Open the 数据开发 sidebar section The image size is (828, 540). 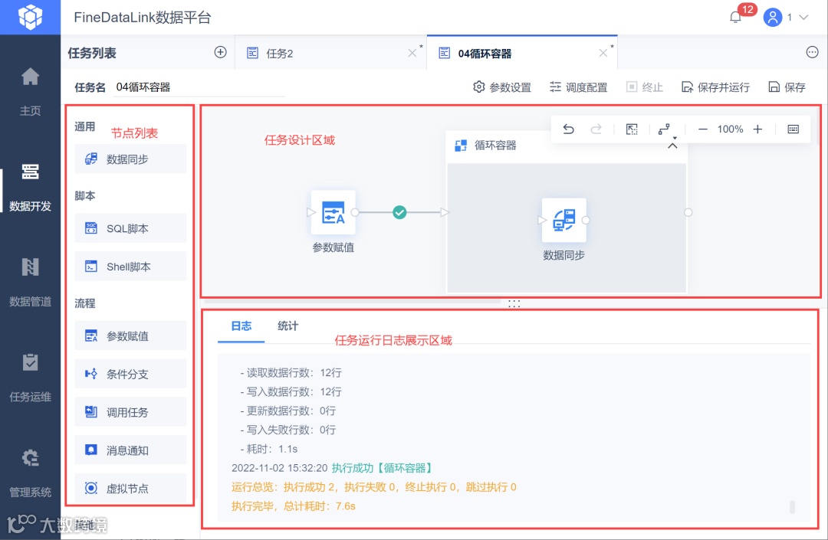[30, 187]
